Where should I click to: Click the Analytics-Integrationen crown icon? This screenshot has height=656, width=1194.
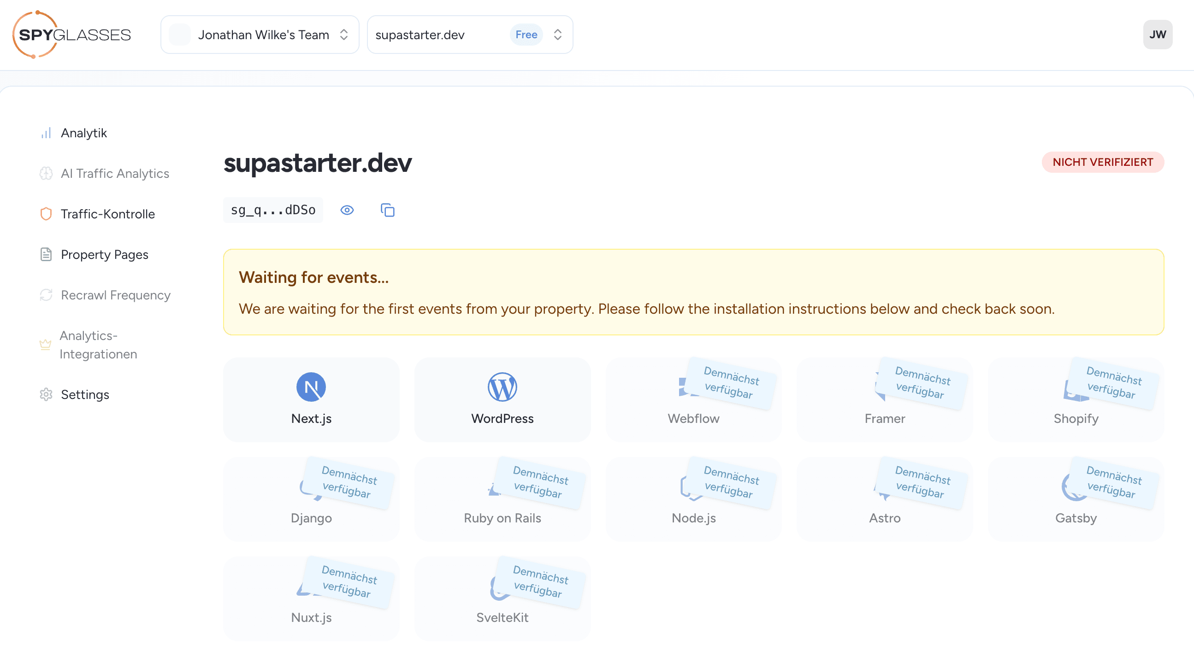(45, 345)
